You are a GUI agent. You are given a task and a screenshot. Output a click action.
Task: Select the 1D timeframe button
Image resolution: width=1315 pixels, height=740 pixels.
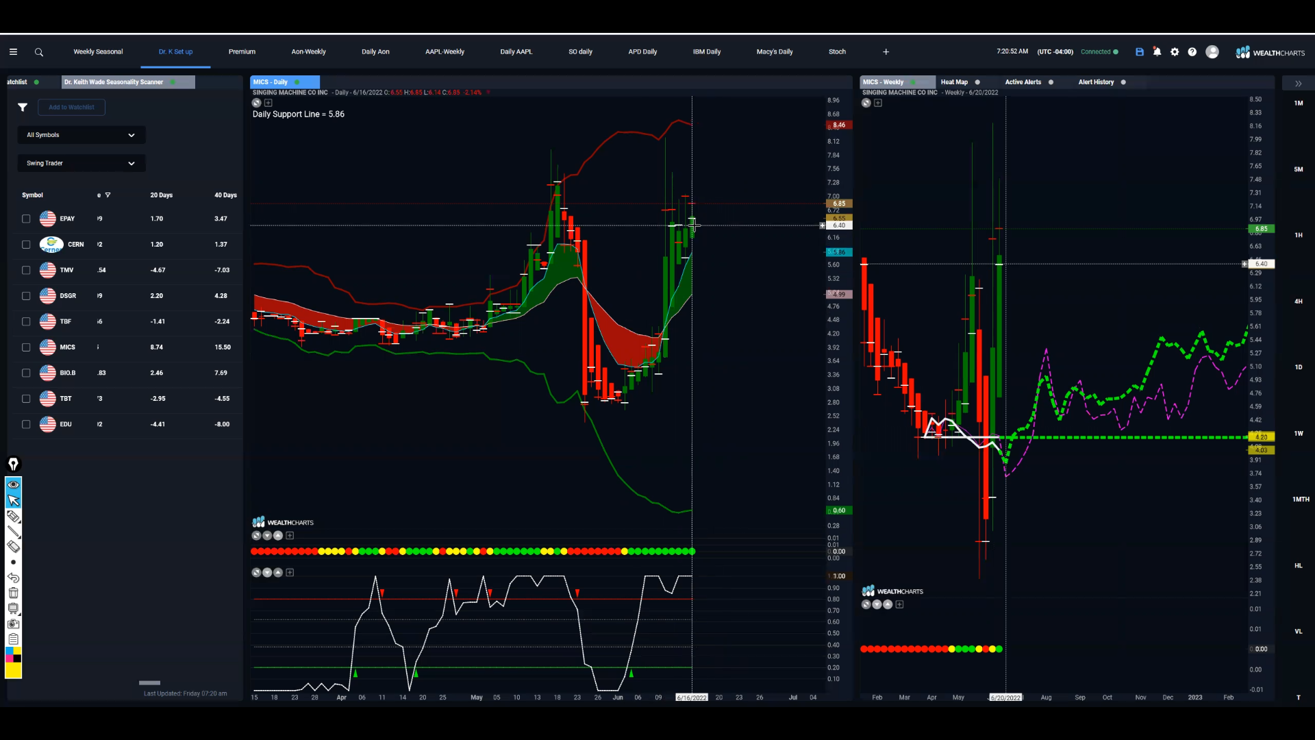coord(1299,367)
